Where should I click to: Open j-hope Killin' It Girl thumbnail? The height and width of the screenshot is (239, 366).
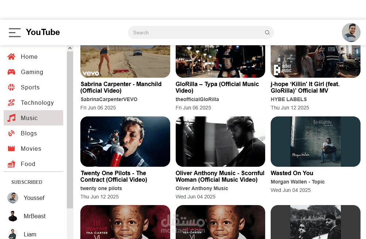(x=316, y=61)
